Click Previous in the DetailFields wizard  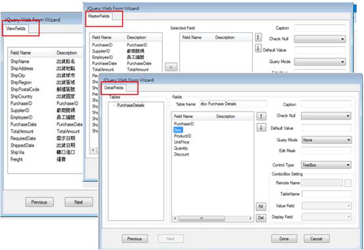coord(135,239)
